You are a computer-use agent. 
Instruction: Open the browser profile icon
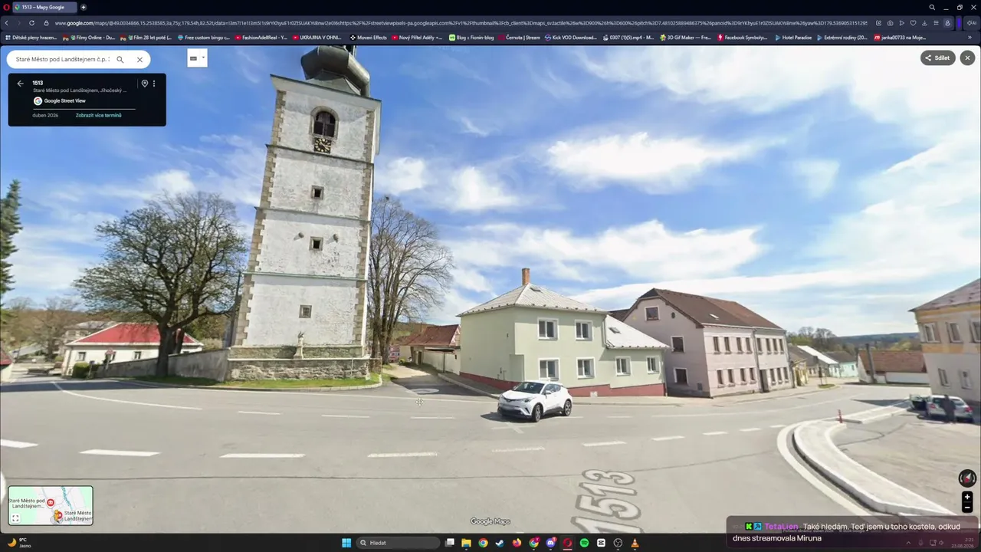point(947,23)
